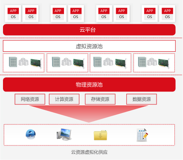The height and width of the screenshot is (160, 183).
Task: Click the server icon in third resource group
Action: click(98, 62)
